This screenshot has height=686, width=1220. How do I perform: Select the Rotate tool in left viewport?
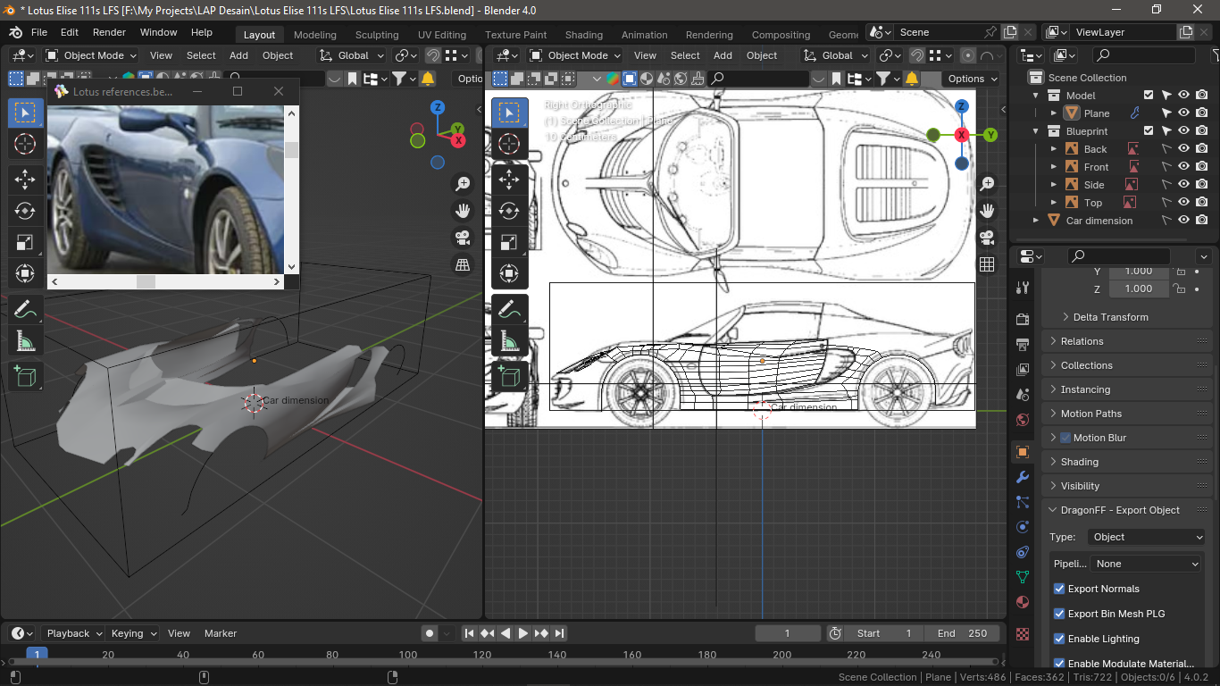(x=25, y=211)
